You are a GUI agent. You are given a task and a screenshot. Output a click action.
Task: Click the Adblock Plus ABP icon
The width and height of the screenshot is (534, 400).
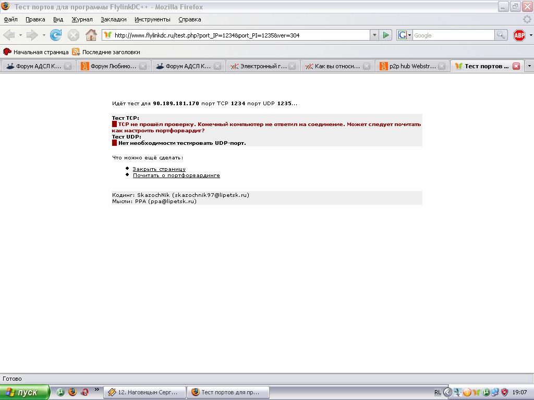pos(519,35)
